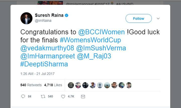Follow Suresh Raina
Viewport: 181px width, 108px height.
pyautogui.click(x=139, y=18)
